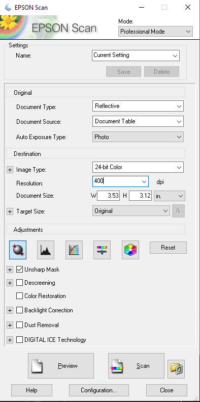Click the Preview button

61,366
